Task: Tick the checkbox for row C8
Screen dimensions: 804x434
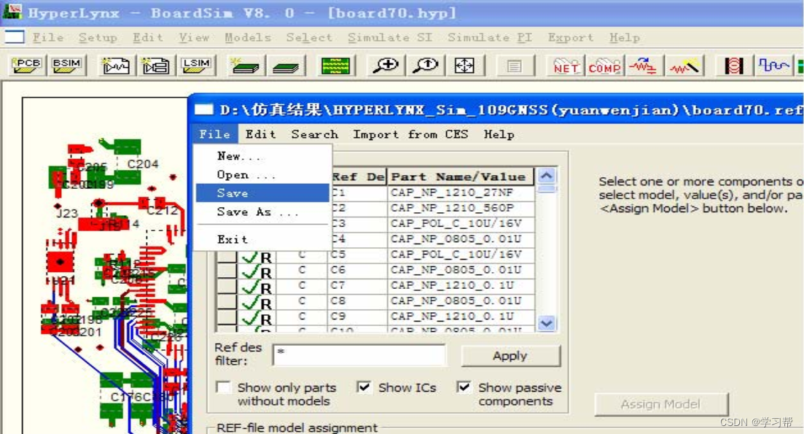Action: point(227,302)
